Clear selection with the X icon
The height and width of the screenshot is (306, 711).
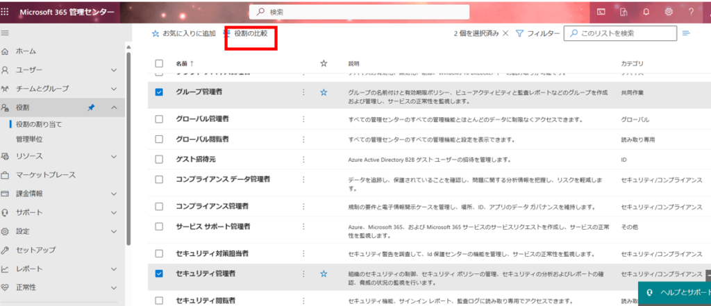[505, 33]
